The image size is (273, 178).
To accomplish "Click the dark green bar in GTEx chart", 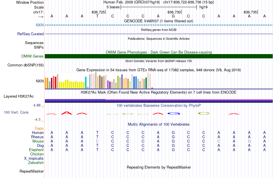I will click(146, 83).
